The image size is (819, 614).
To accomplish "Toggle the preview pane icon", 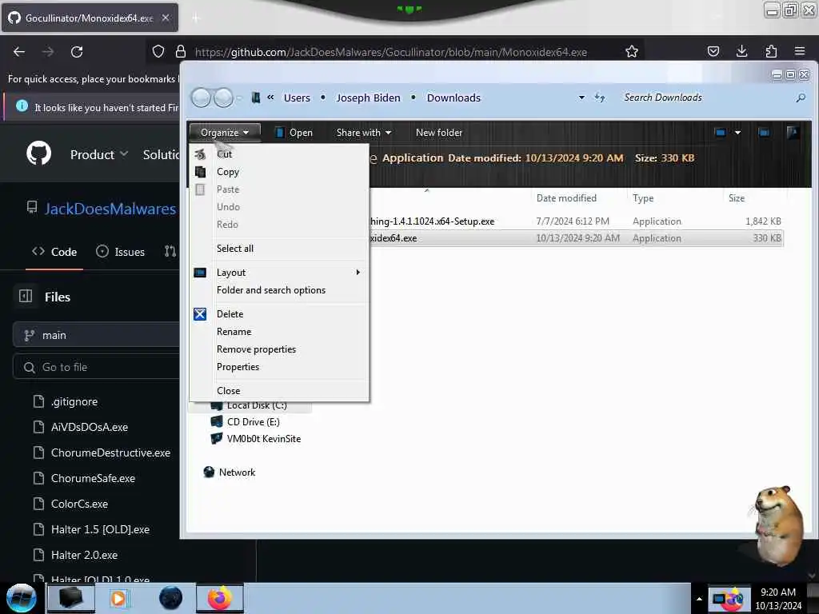I will click(764, 133).
